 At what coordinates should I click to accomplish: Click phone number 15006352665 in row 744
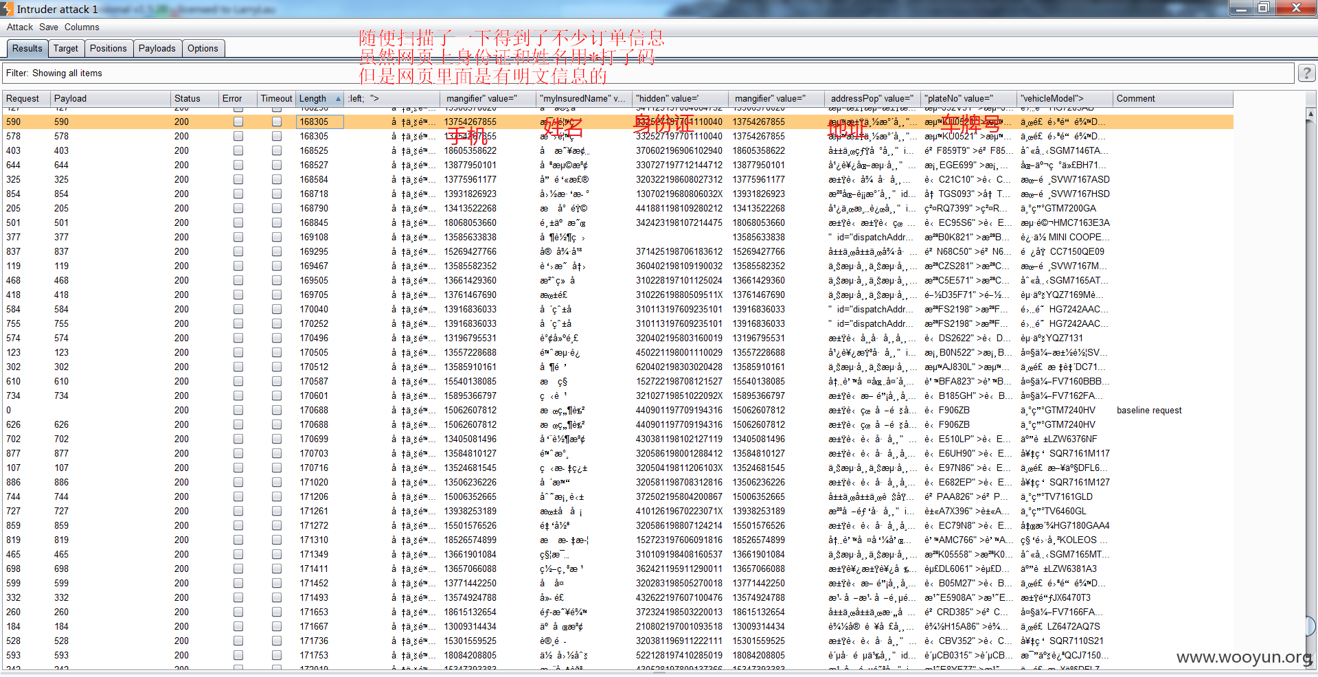tap(470, 496)
